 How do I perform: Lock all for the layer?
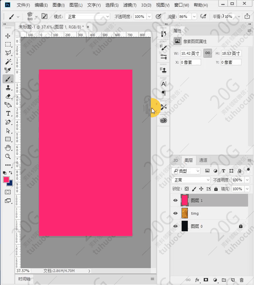tap(216, 189)
